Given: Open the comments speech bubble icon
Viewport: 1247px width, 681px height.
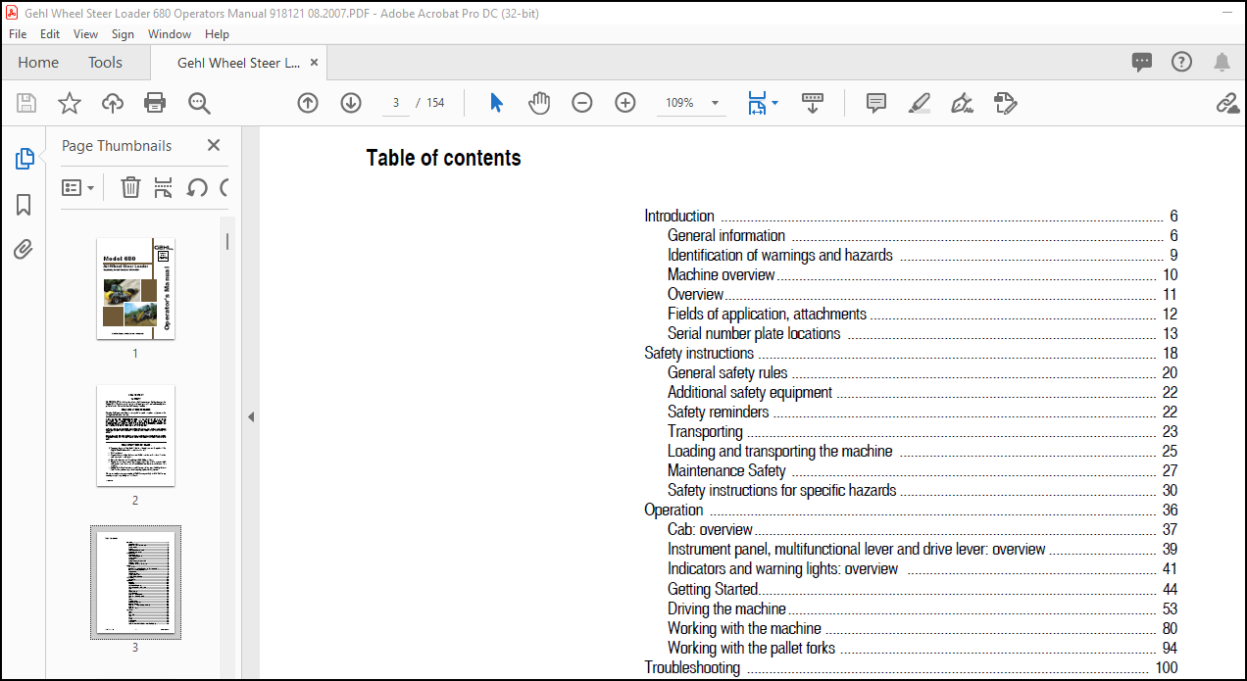Looking at the screenshot, I should coord(1142,62).
